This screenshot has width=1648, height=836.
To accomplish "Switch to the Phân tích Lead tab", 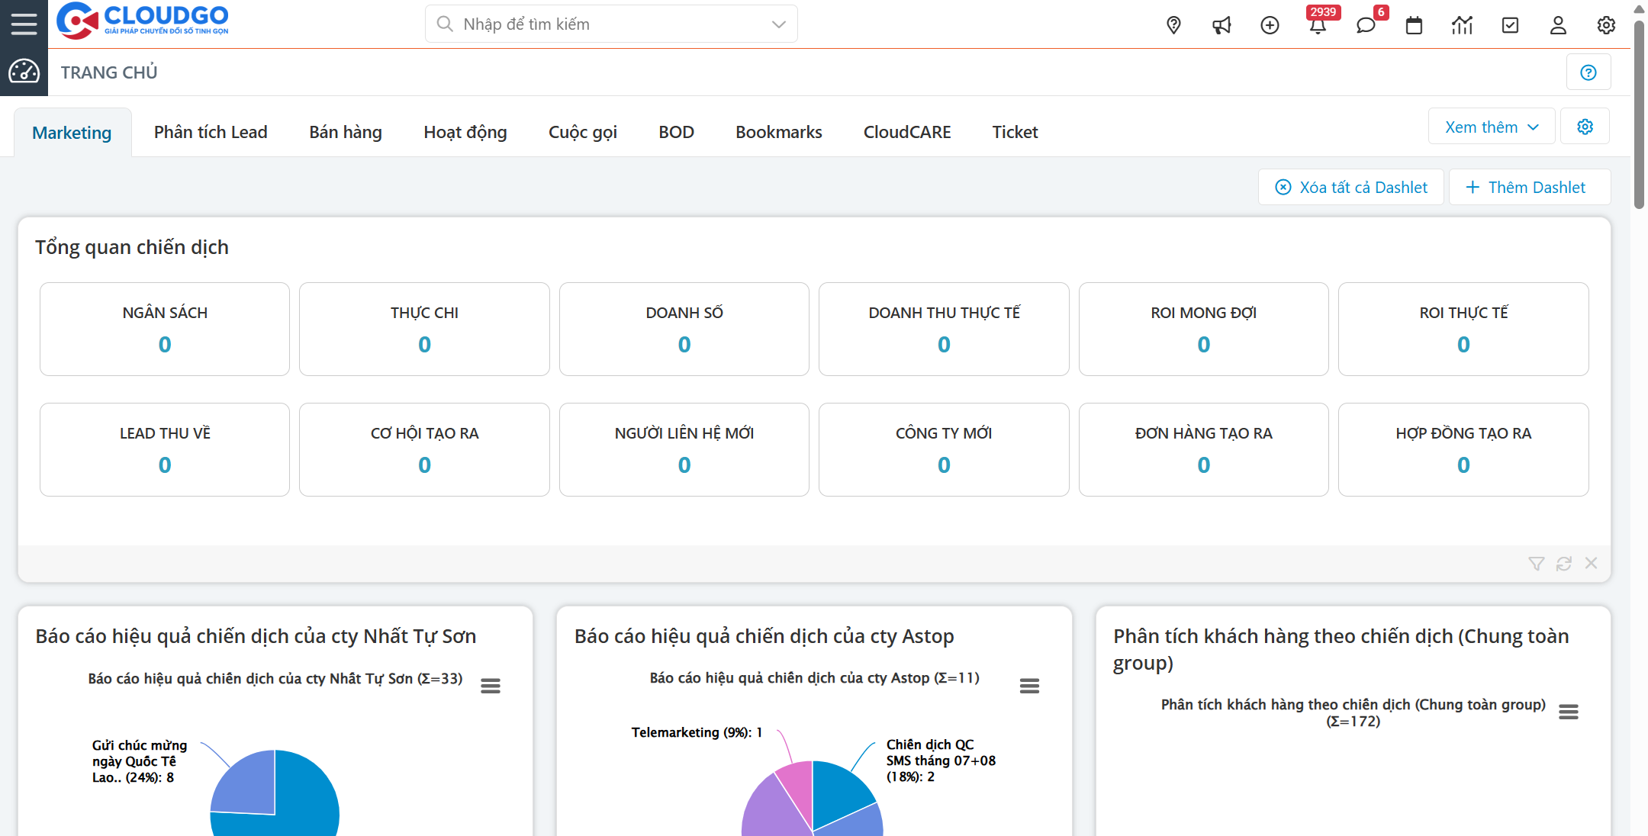I will [211, 132].
